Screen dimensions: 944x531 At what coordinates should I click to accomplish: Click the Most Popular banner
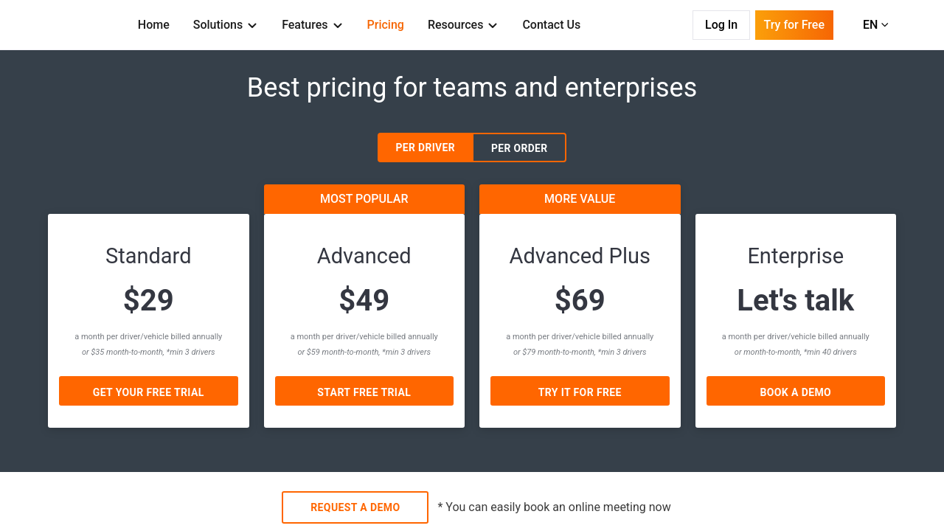click(x=364, y=199)
